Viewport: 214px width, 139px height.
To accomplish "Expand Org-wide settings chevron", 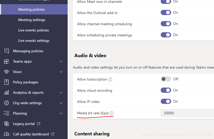I will click(61, 103).
